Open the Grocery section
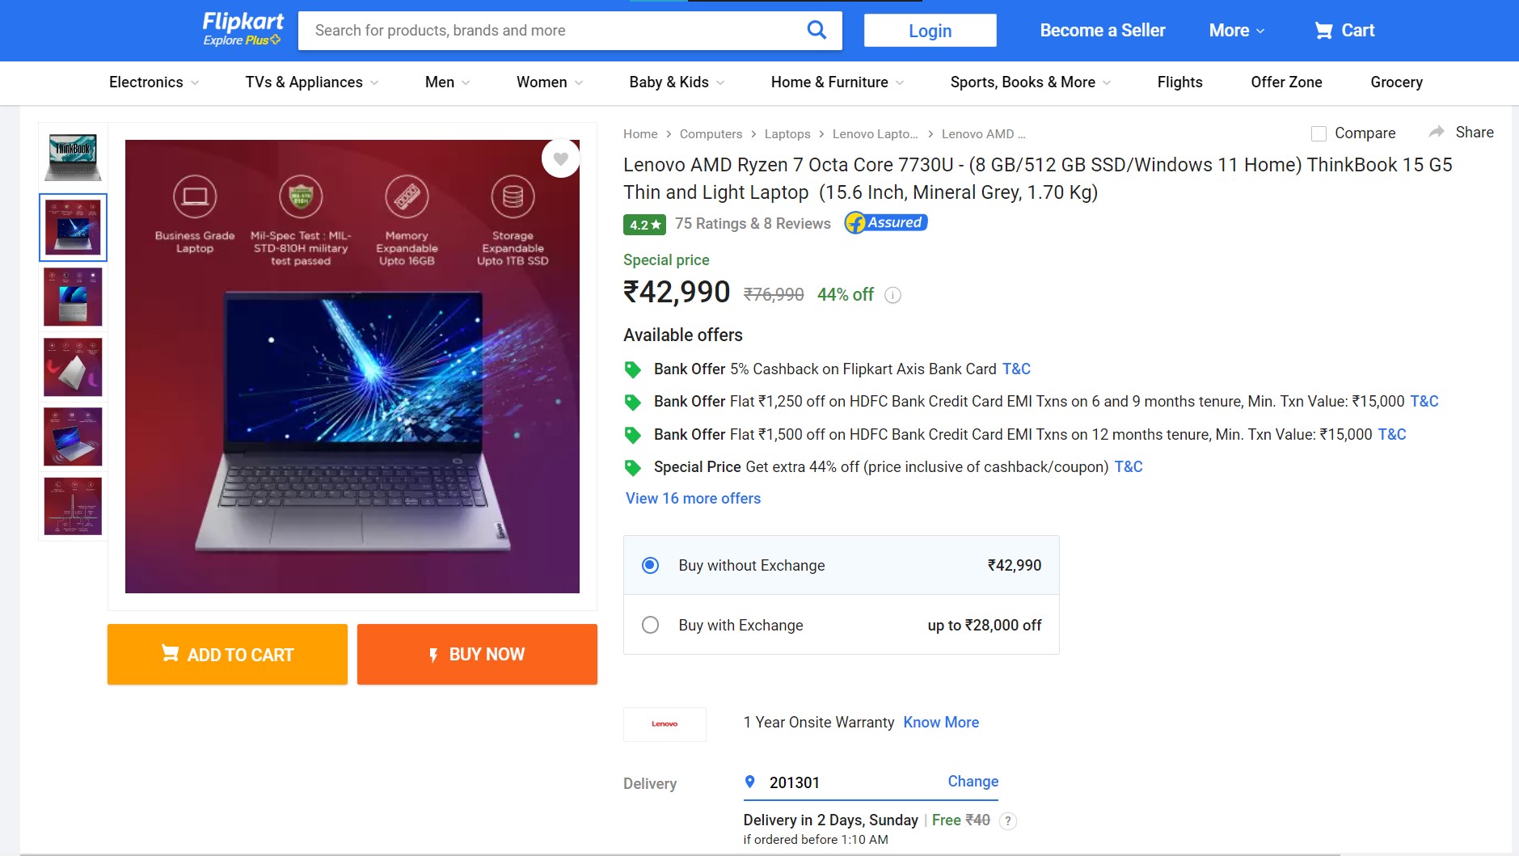Screen dimensions: 1519x856 [1396, 82]
